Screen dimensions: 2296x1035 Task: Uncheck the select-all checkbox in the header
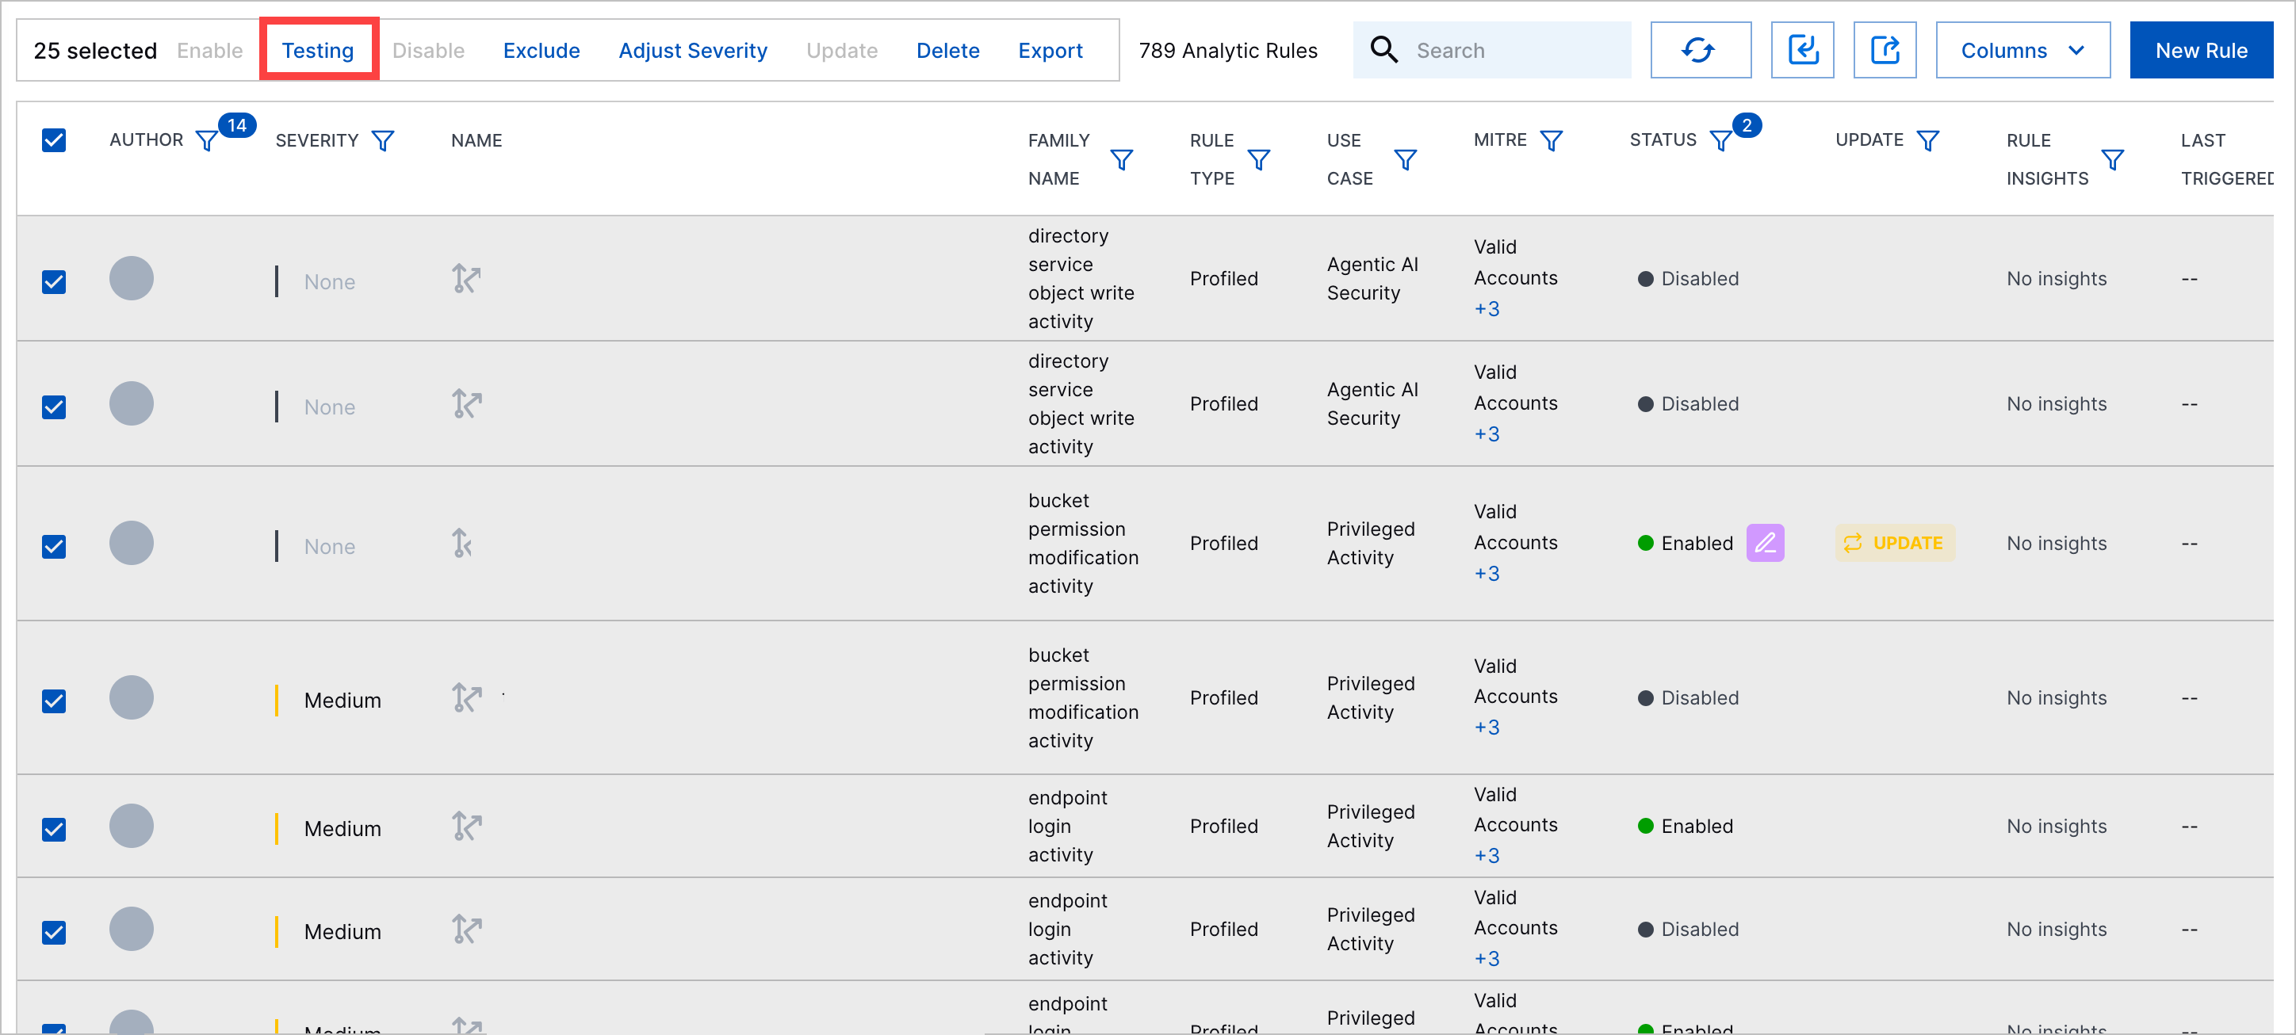click(53, 139)
